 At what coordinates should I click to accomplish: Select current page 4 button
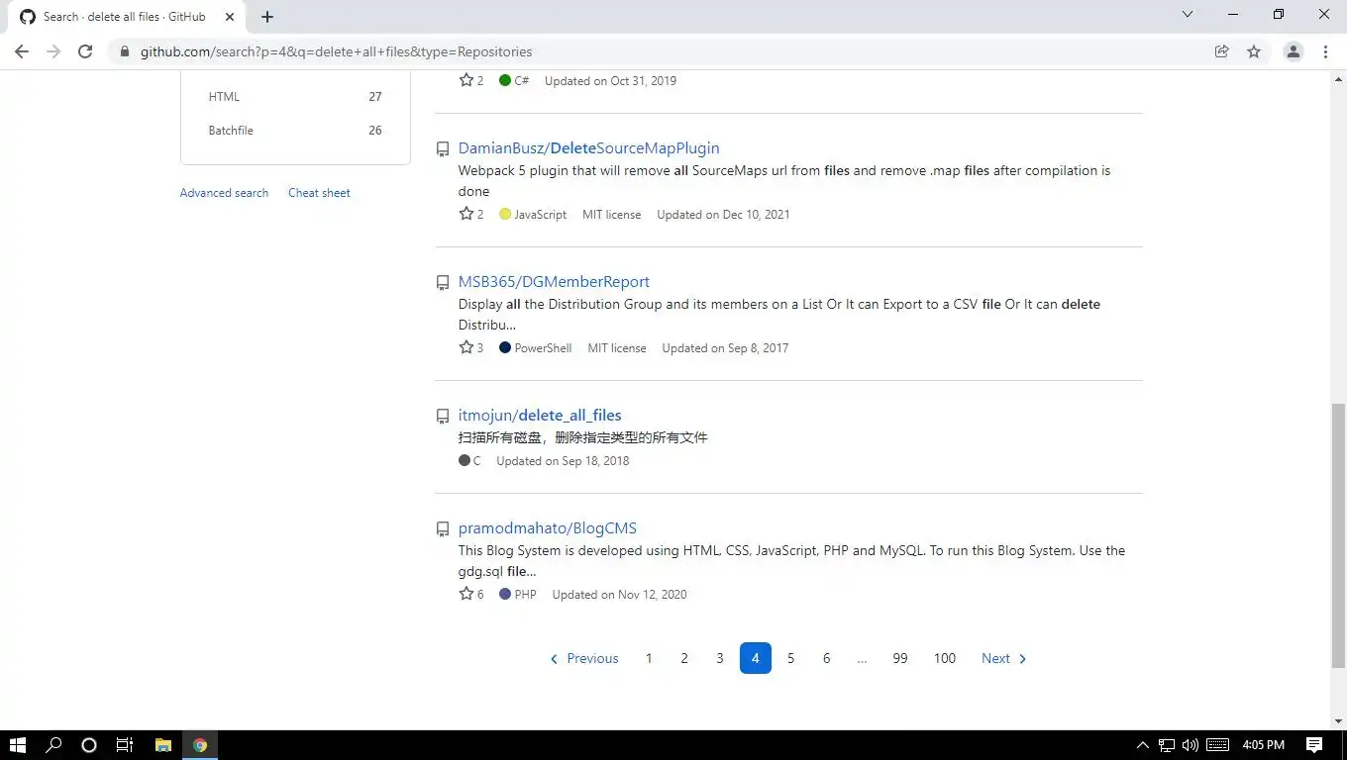(756, 658)
